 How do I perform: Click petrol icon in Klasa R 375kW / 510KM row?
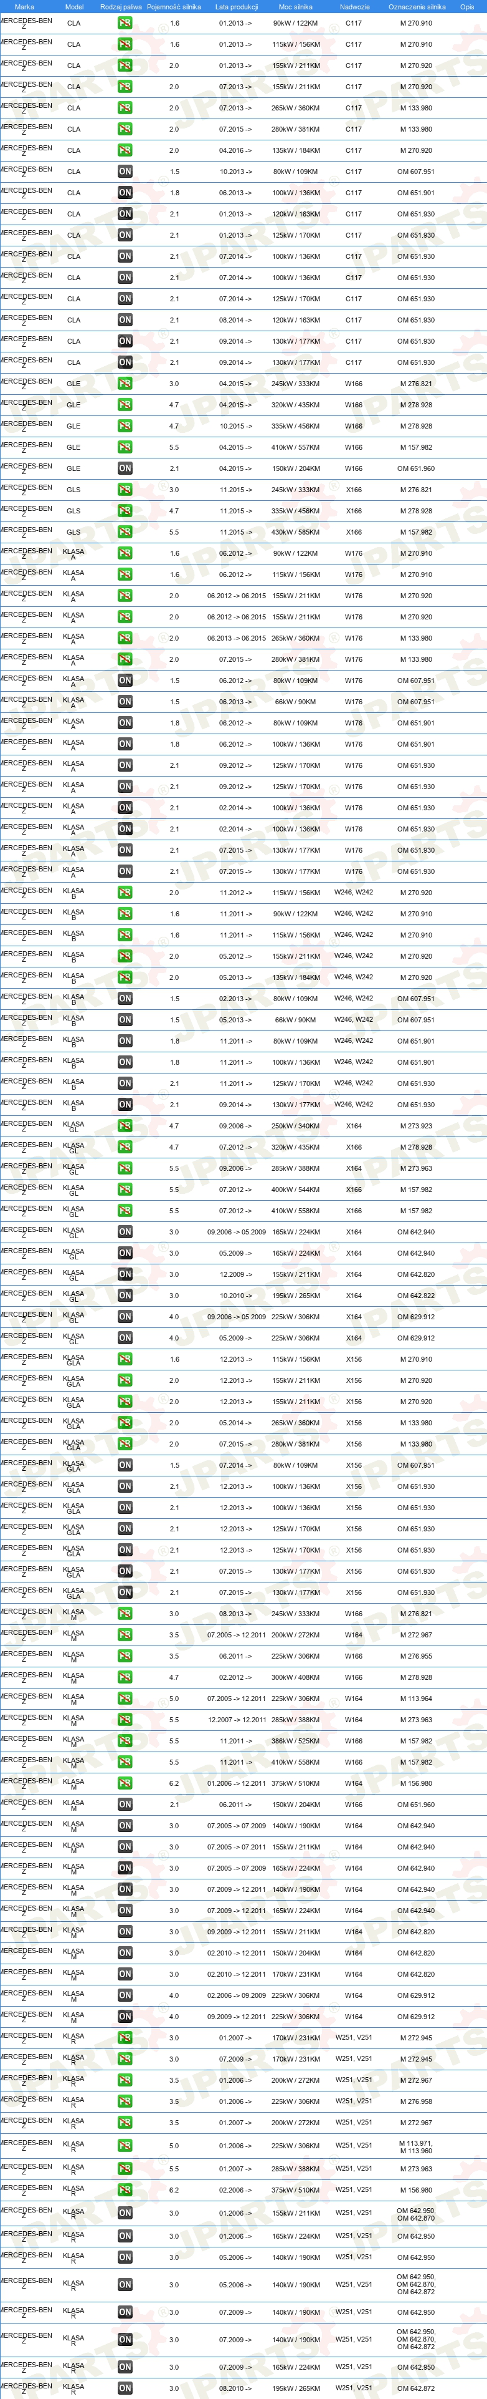(x=125, y=2189)
